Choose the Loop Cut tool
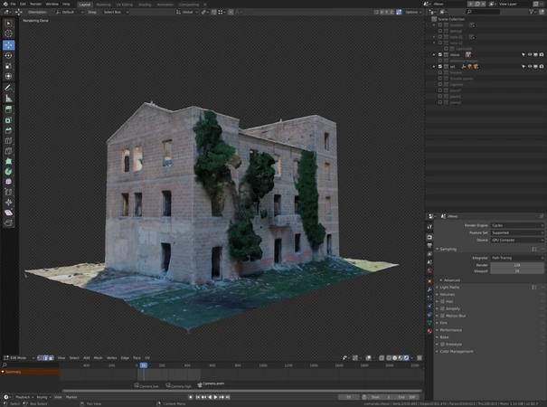 click(x=8, y=141)
